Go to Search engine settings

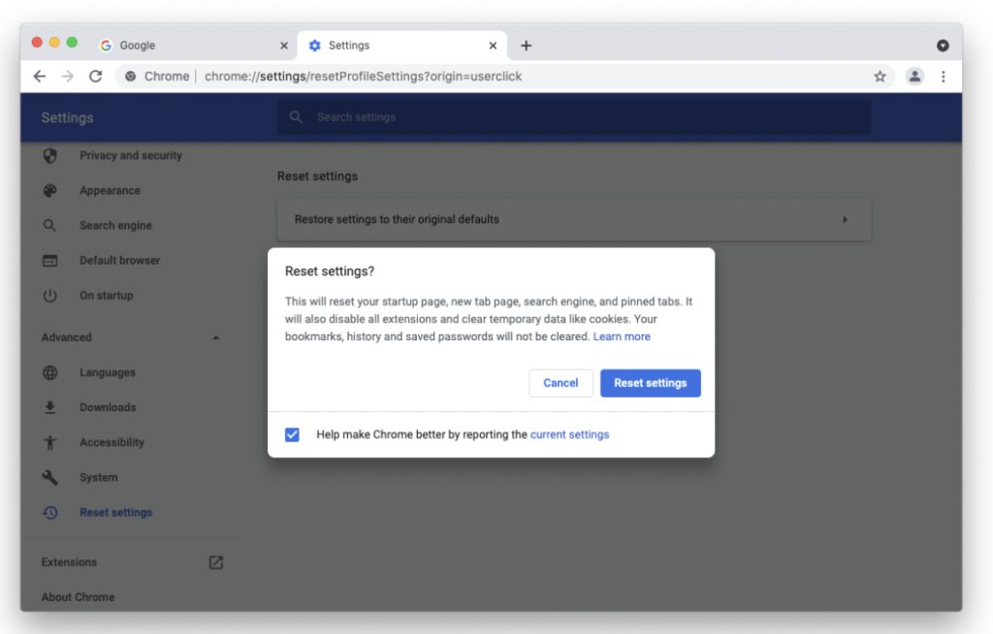tap(116, 226)
